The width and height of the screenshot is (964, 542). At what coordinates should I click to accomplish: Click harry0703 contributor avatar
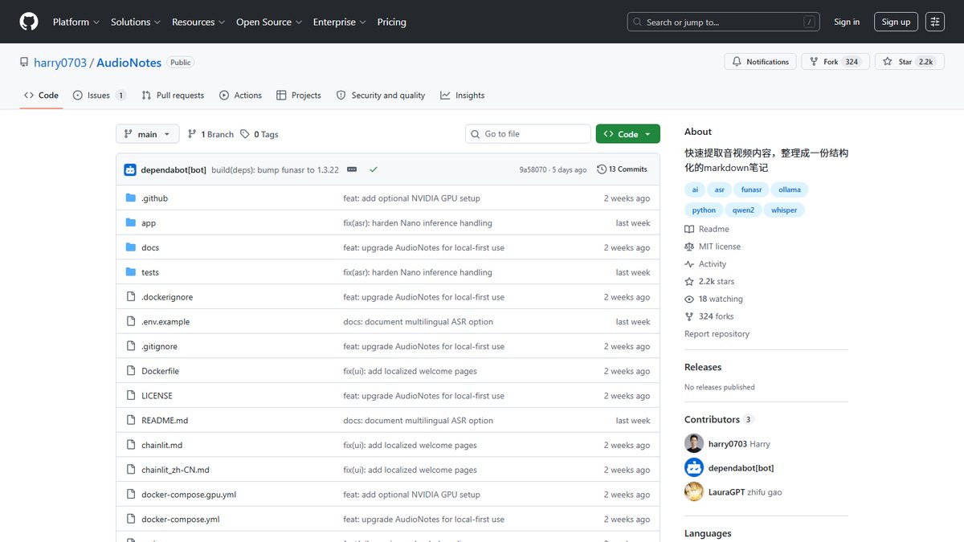pyautogui.click(x=694, y=443)
